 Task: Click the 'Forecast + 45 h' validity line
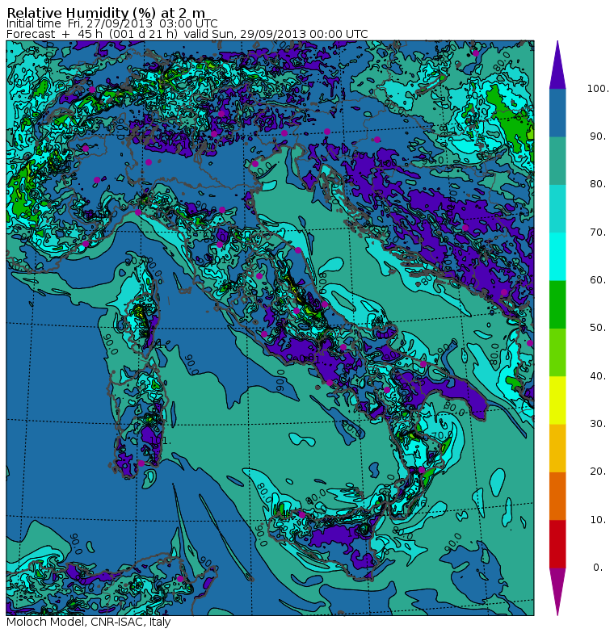click(x=187, y=34)
